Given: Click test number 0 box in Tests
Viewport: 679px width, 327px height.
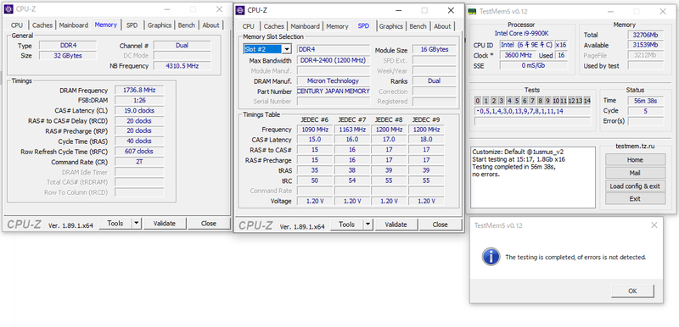Looking at the screenshot, I should (478, 101).
